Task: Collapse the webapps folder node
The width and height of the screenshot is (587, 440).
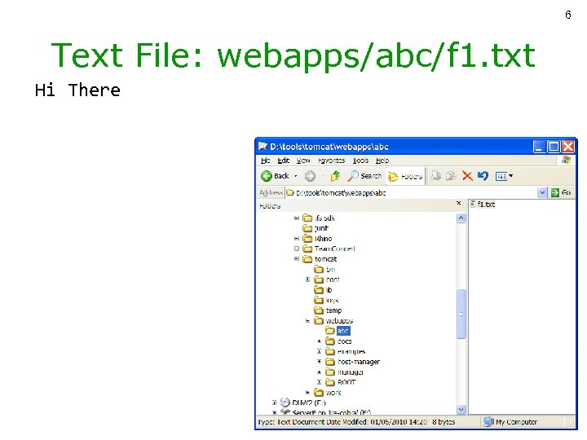Action: (307, 321)
